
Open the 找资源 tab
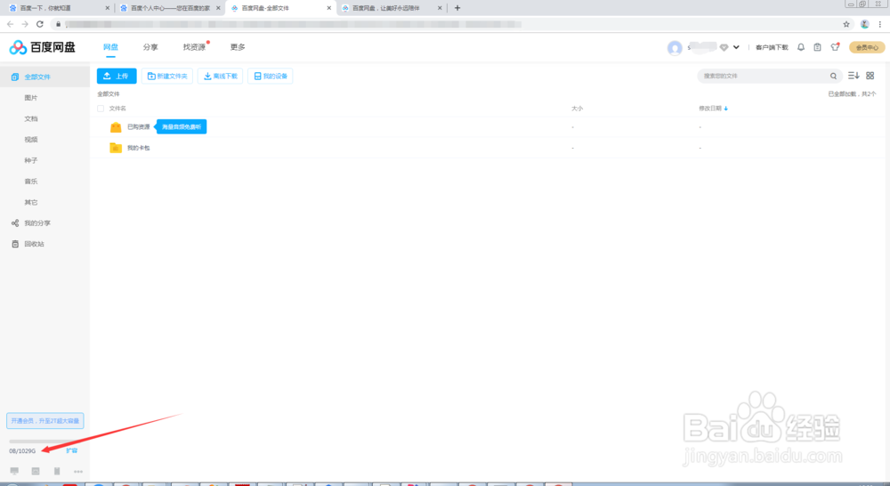coord(194,47)
